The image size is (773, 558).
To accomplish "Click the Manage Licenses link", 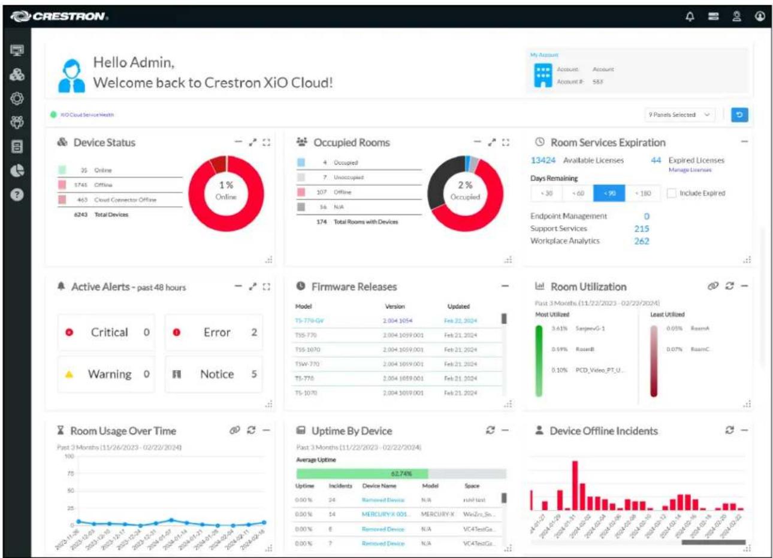I will [x=690, y=170].
